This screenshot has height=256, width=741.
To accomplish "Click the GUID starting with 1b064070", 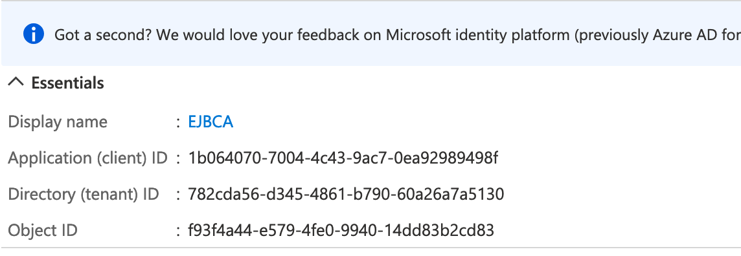I will [x=343, y=158].
